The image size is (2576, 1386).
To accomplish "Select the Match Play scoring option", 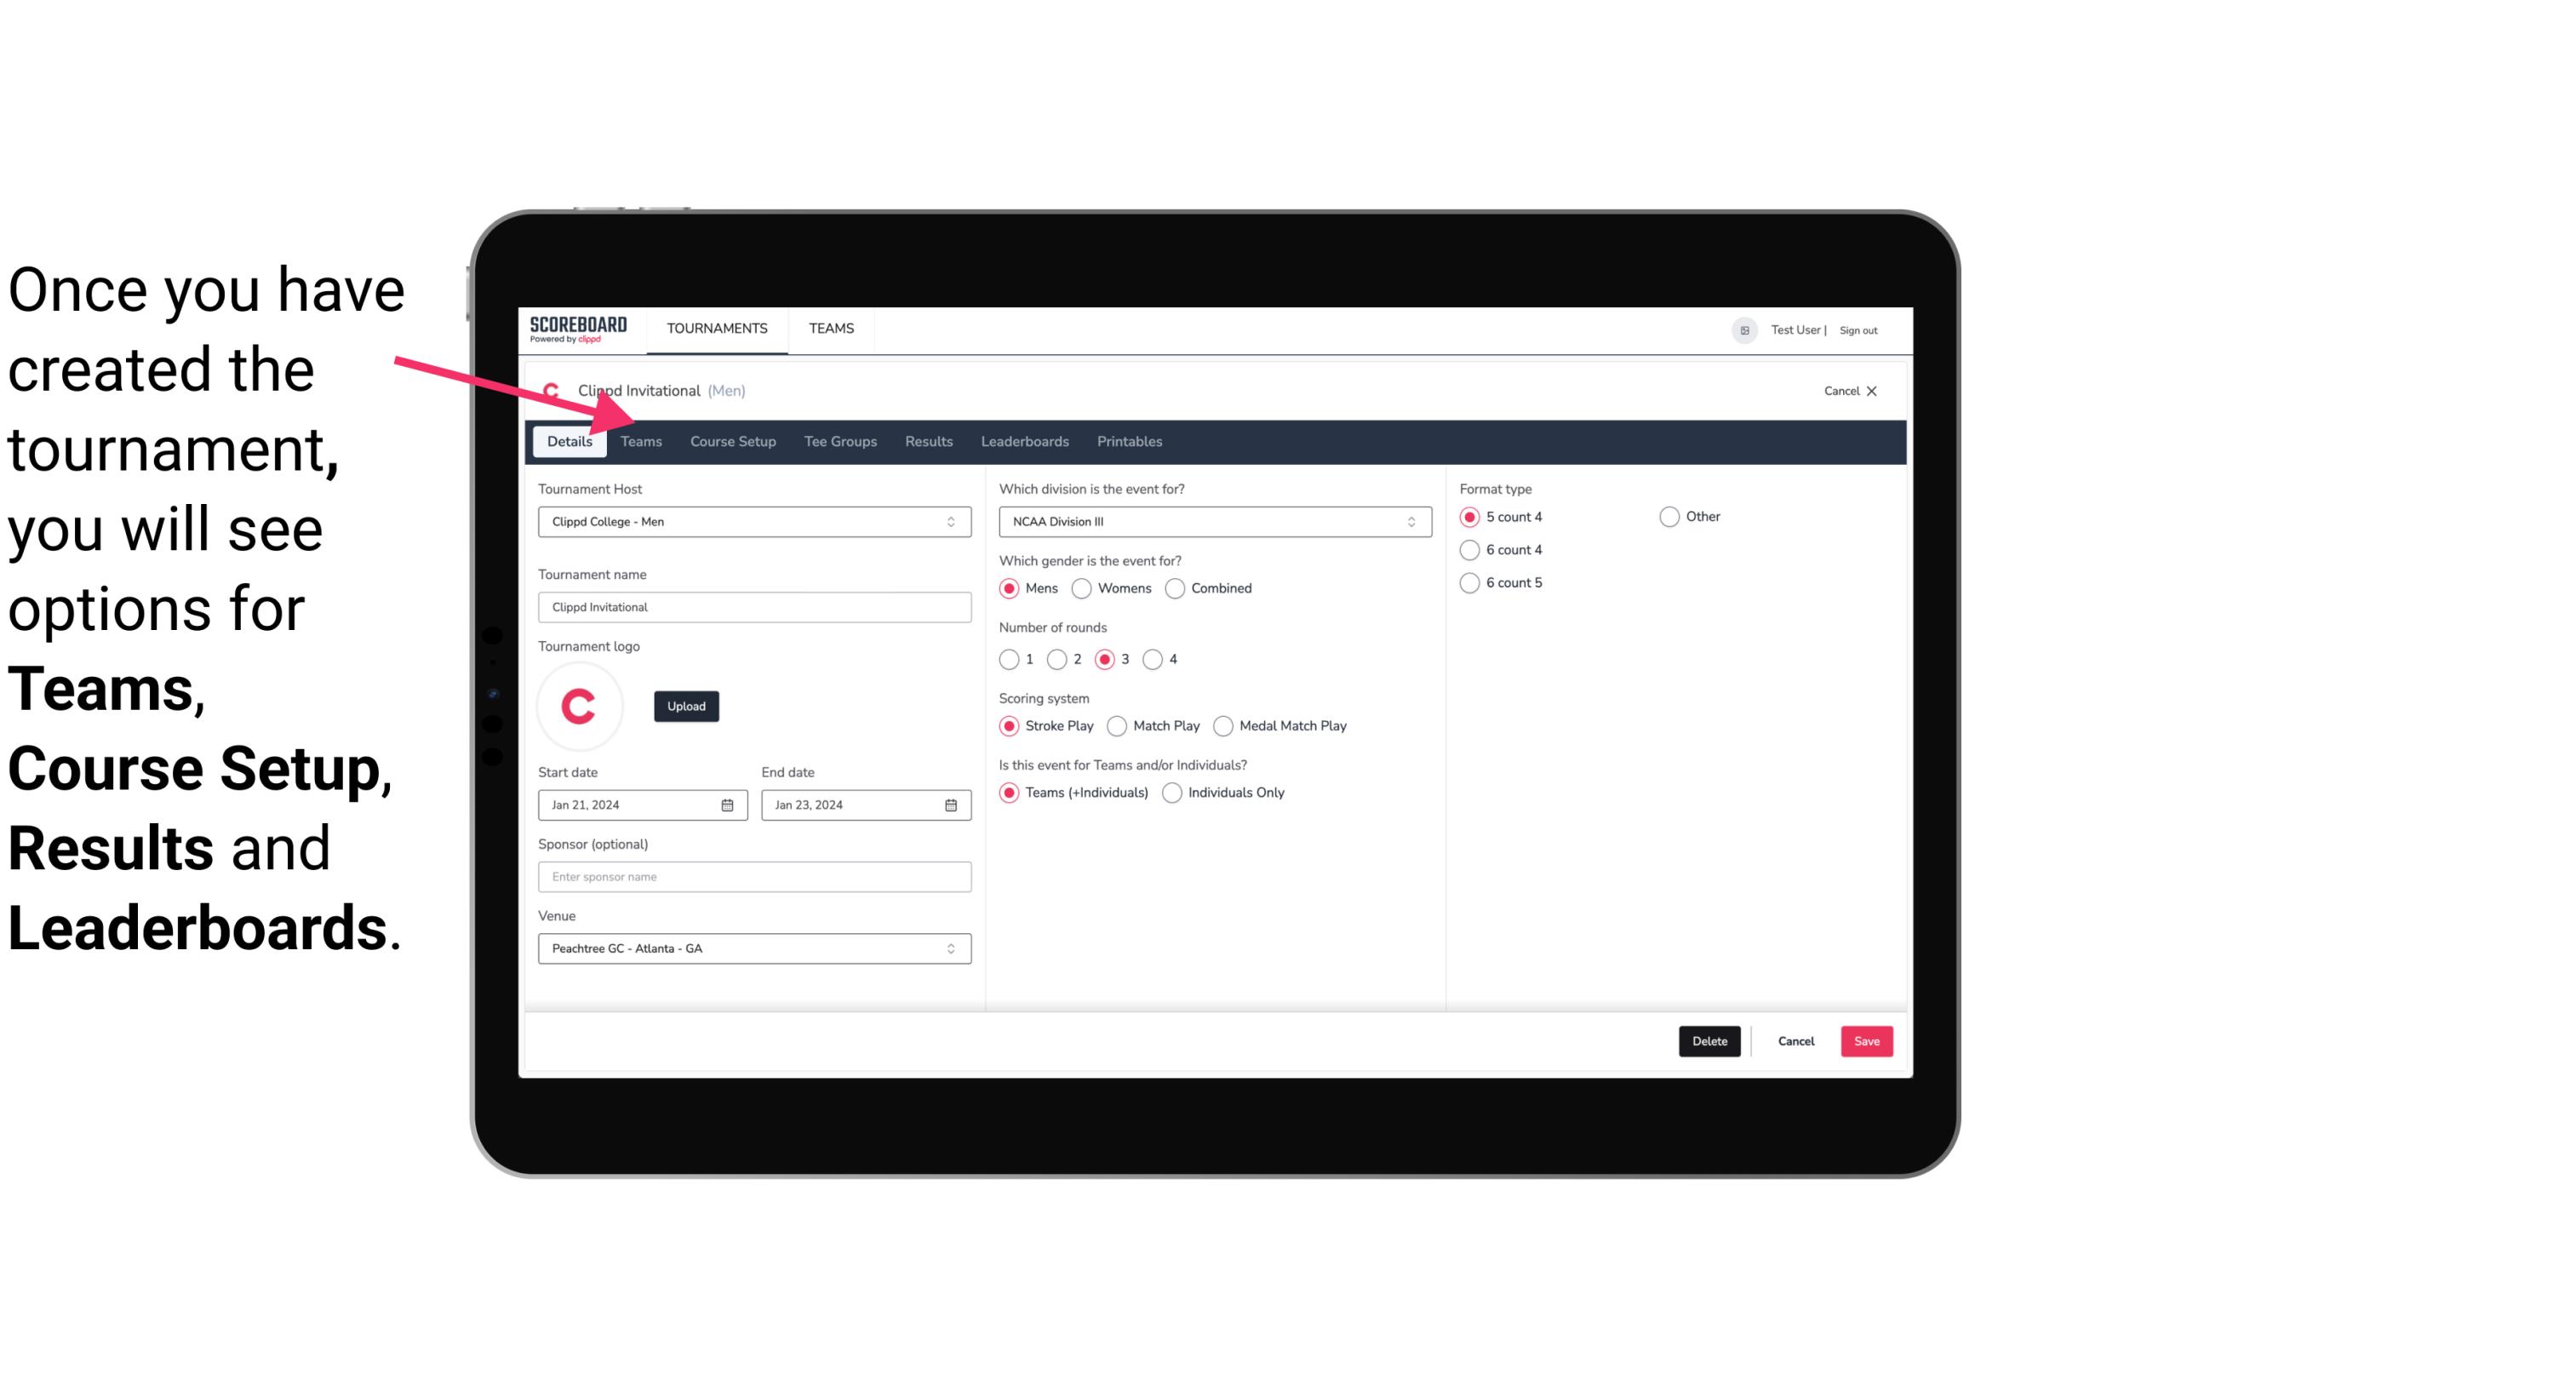I will [1116, 725].
